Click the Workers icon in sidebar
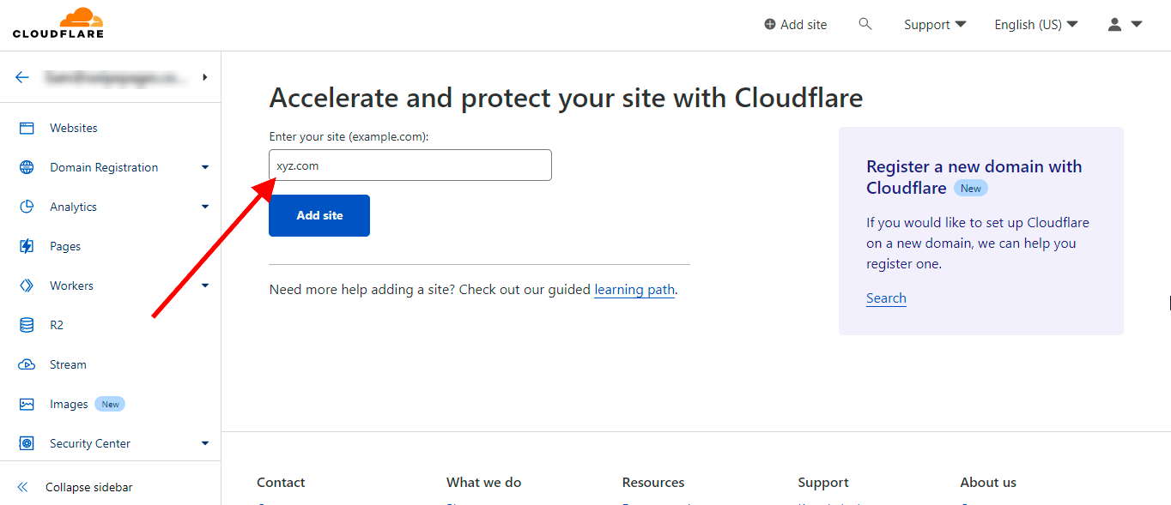This screenshot has height=505, width=1171. (27, 286)
